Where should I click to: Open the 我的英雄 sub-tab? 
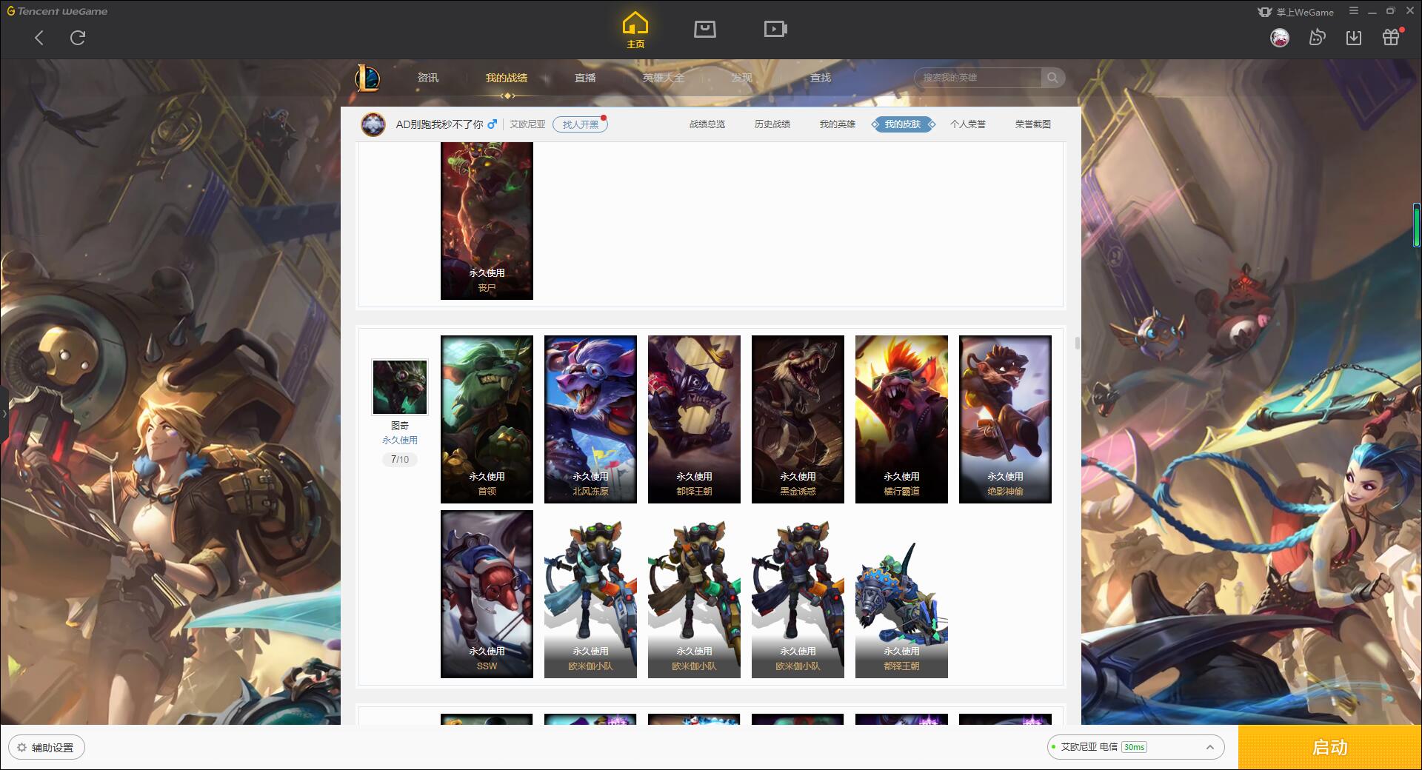837,124
